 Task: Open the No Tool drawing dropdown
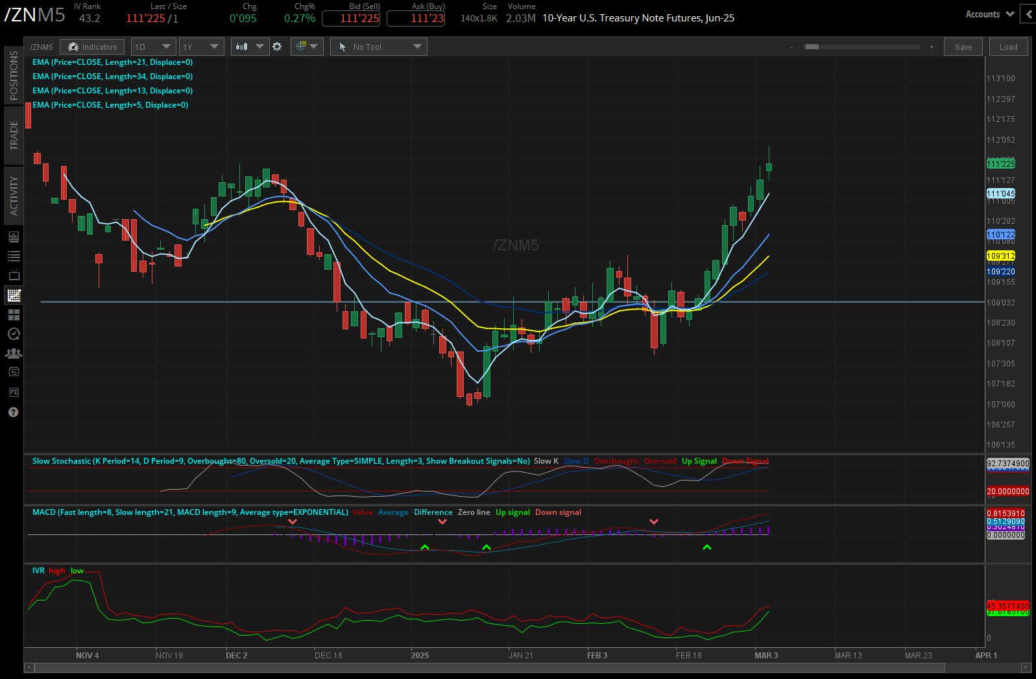click(379, 47)
